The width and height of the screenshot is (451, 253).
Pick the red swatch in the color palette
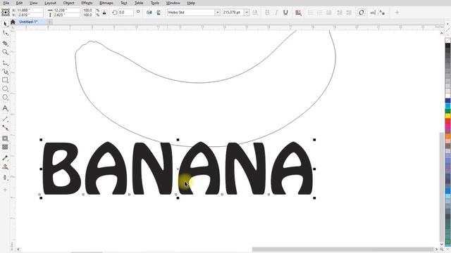448,121
